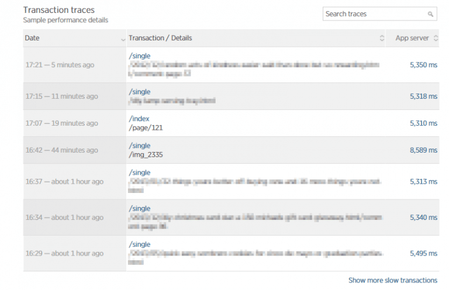Click the 8,589 ms response time
The width and height of the screenshot is (449, 290).
click(x=424, y=150)
